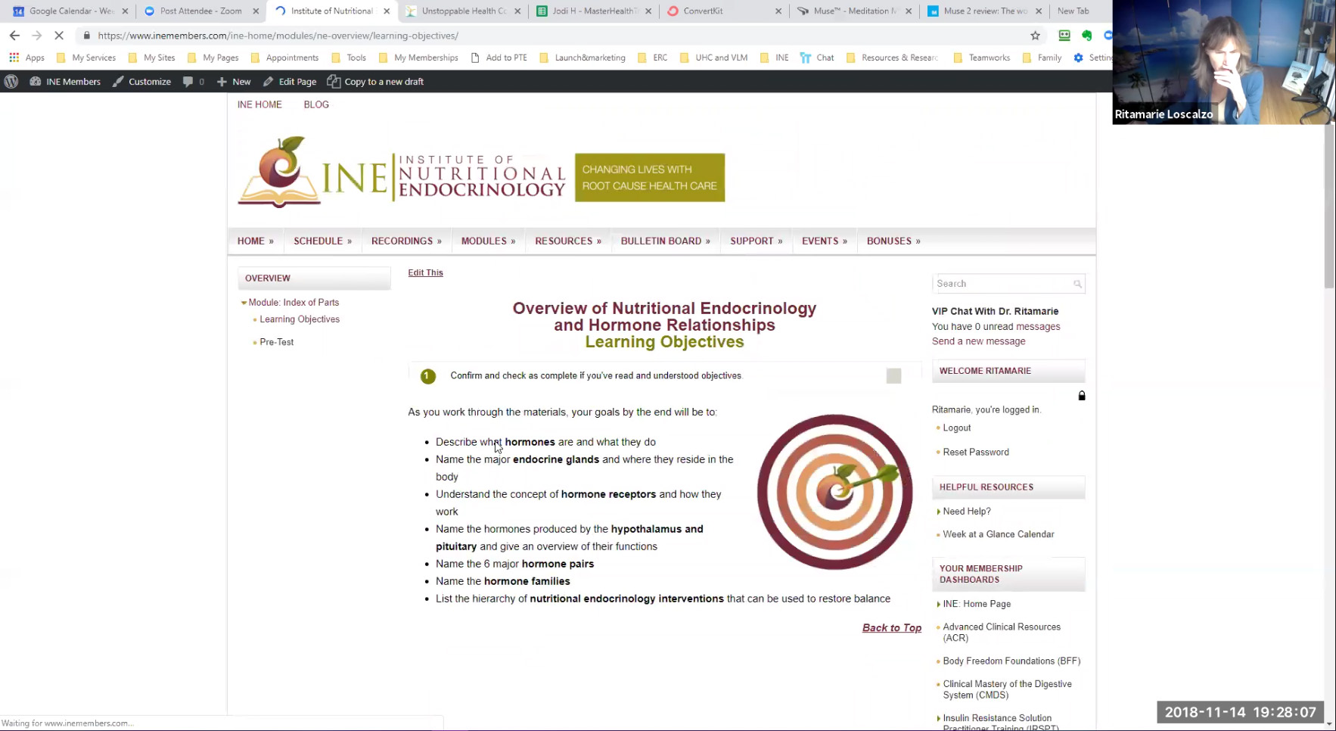The width and height of the screenshot is (1336, 731).
Task: Stop page loading with the X button
Action: click(58, 36)
